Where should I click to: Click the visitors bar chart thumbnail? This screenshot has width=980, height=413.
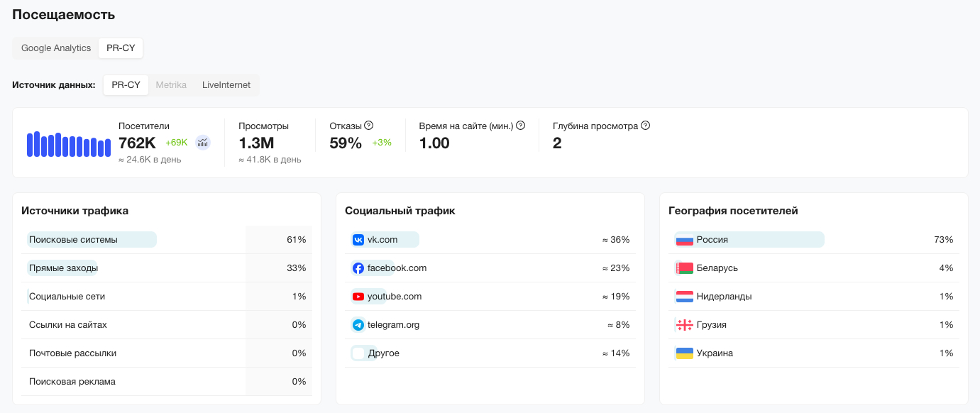tap(69, 144)
